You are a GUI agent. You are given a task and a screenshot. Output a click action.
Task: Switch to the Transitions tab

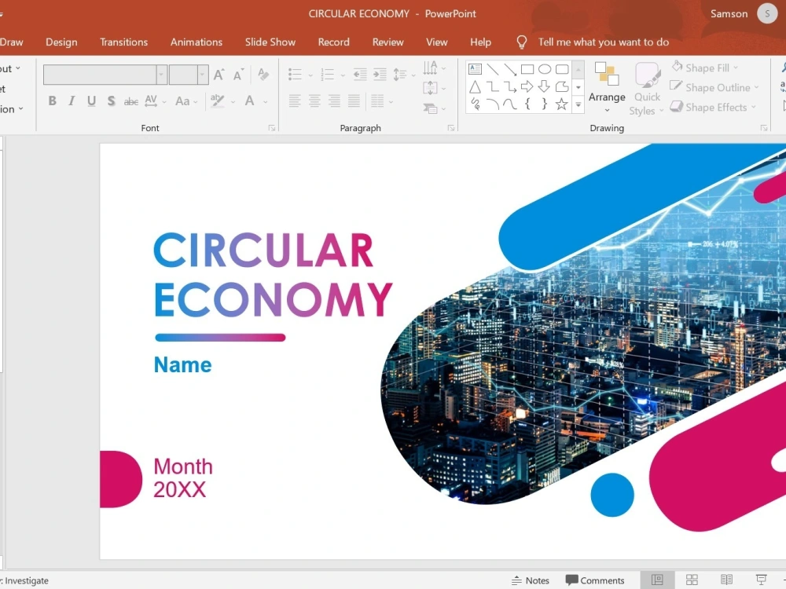click(x=124, y=42)
